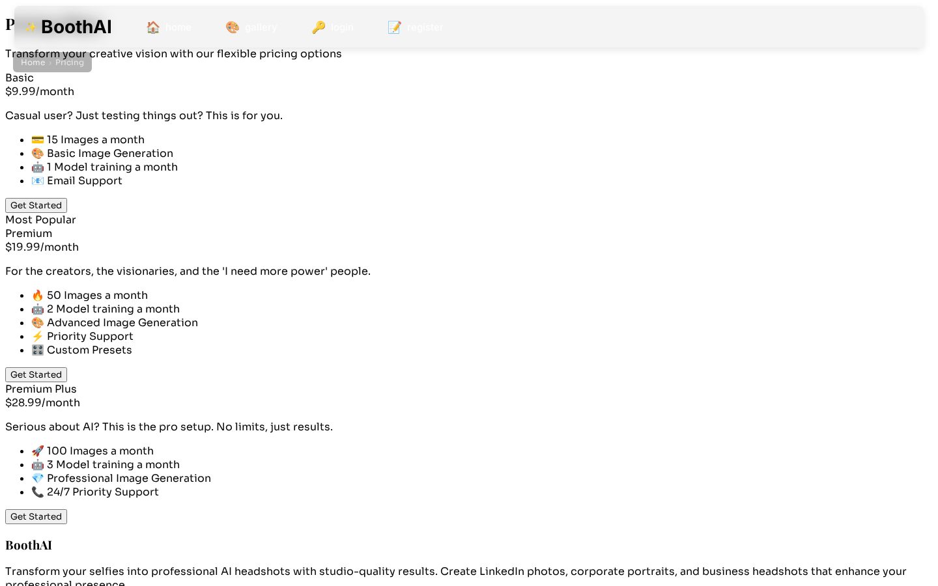This screenshot has width=938, height=586.
Task: Click the Custom Presets feature text
Action: pyautogui.click(x=89, y=350)
